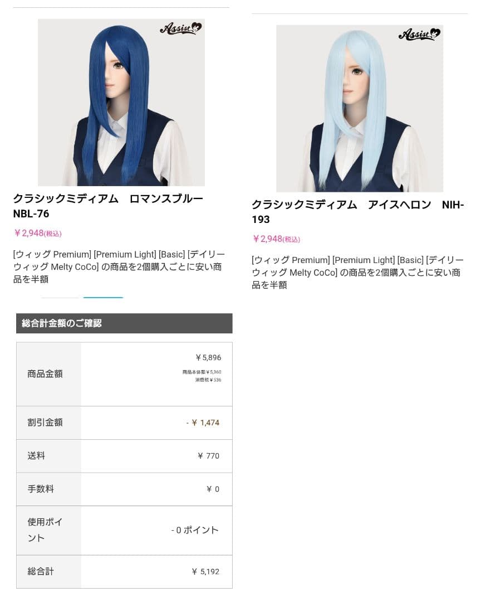Click the 送料 ￥770 shipping value
The width and height of the screenshot is (481, 602).
tap(209, 456)
